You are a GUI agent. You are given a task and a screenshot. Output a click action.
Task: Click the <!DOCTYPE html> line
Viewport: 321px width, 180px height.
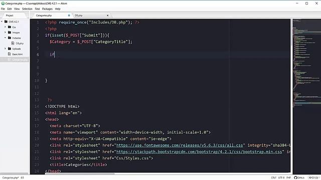(x=62, y=106)
